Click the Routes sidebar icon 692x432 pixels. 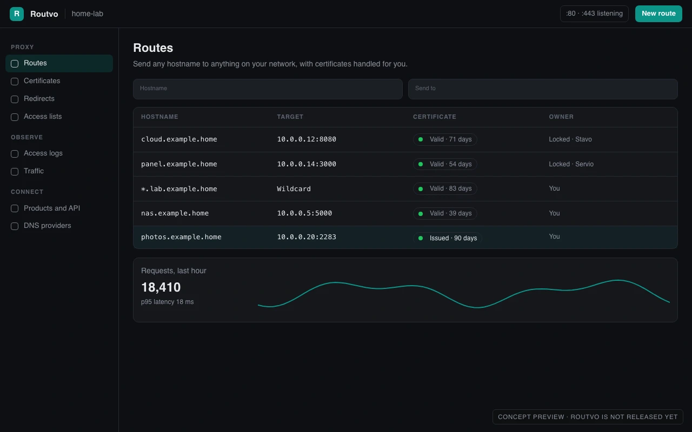(x=15, y=64)
